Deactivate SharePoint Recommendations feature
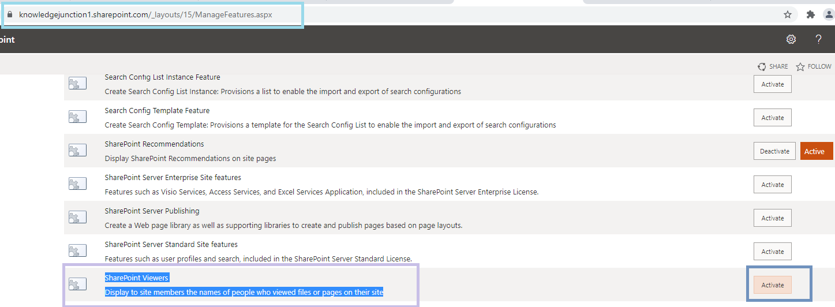 774,151
